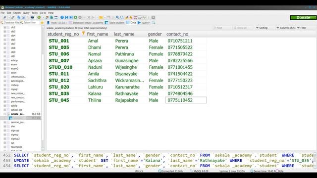Screen dimensions: 317x178
Task: Open the session manager connect icon
Action: [x=4, y=18]
